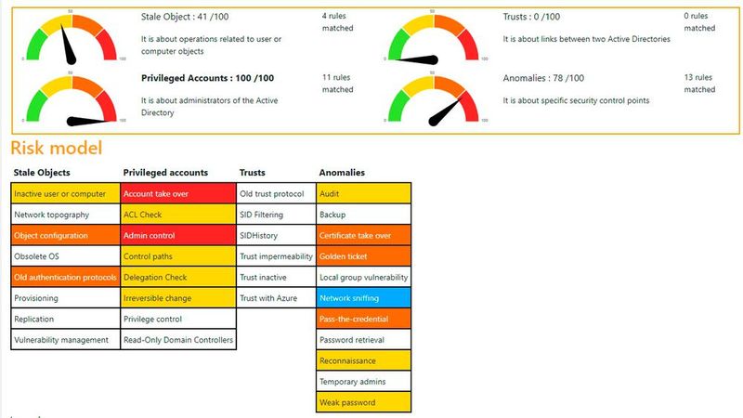
Task: Click the Stale Object score gauge
Action: (x=72, y=38)
